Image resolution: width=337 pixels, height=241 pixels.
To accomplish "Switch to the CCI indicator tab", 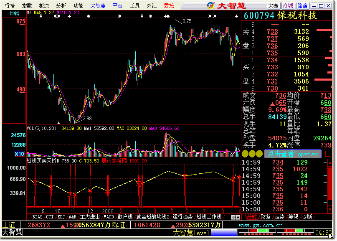I will [50, 217].
